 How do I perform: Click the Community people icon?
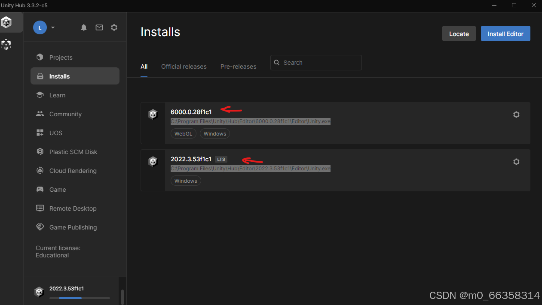pyautogui.click(x=40, y=114)
